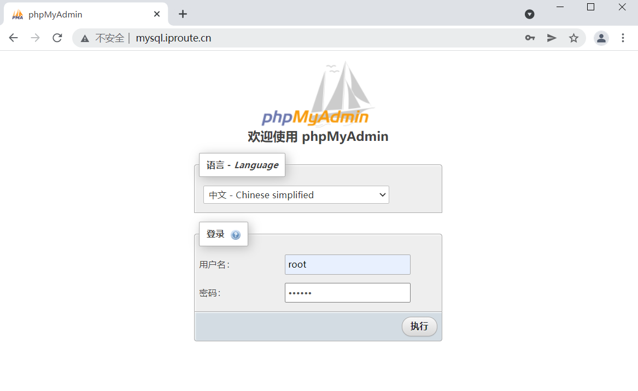Click the not-secure warning triangle icon
This screenshot has width=638, height=391.
[x=85, y=39]
